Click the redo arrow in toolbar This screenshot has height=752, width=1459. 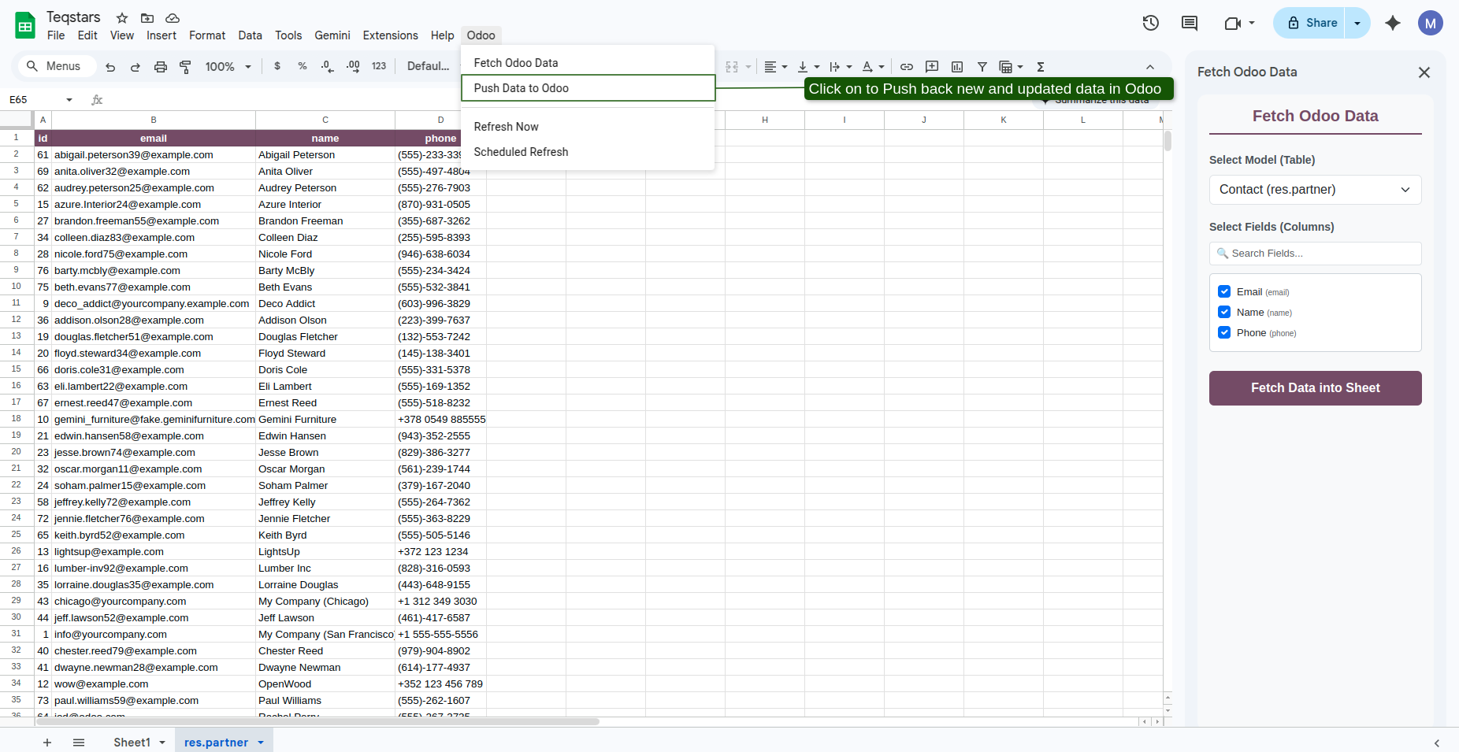click(x=136, y=67)
